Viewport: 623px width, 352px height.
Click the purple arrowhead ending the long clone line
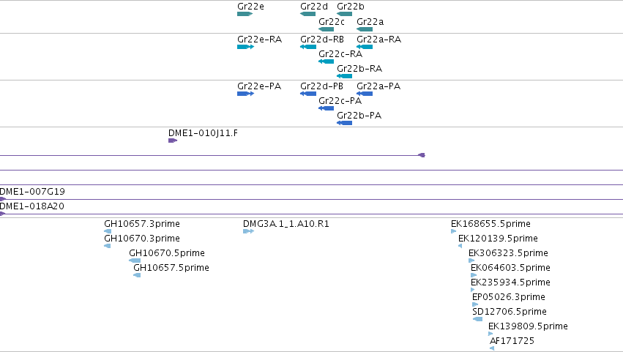pos(422,155)
